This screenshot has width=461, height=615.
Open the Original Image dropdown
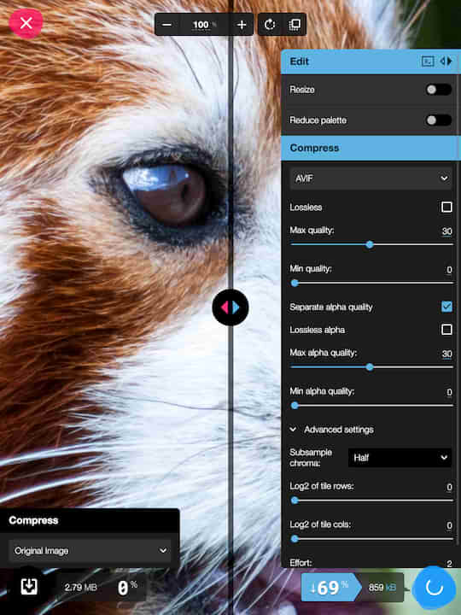pyautogui.click(x=90, y=551)
